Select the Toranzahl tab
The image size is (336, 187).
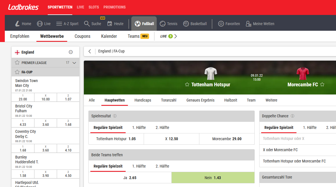tap(169, 100)
